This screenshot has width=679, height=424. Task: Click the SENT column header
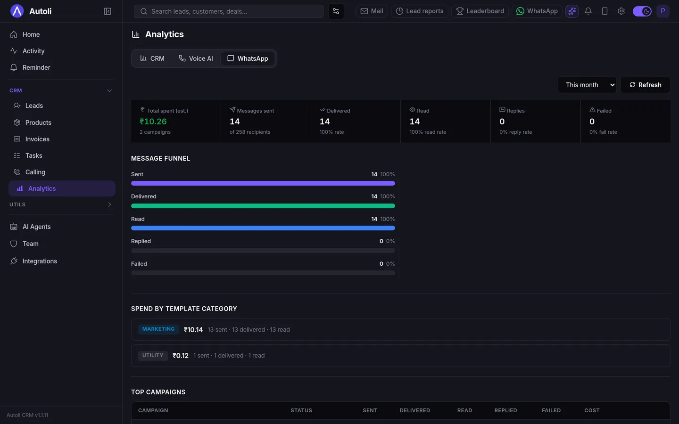(x=370, y=410)
